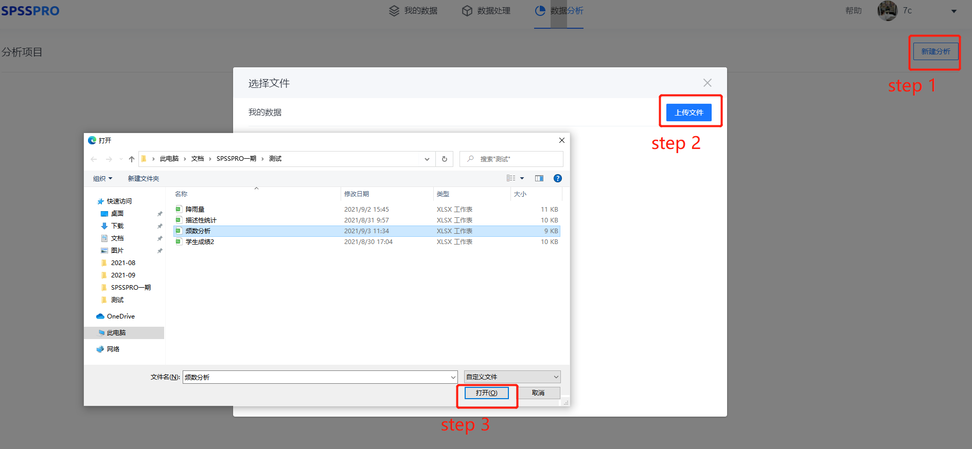Toggle the preview pane icon
The width and height of the screenshot is (972, 449).
539,178
